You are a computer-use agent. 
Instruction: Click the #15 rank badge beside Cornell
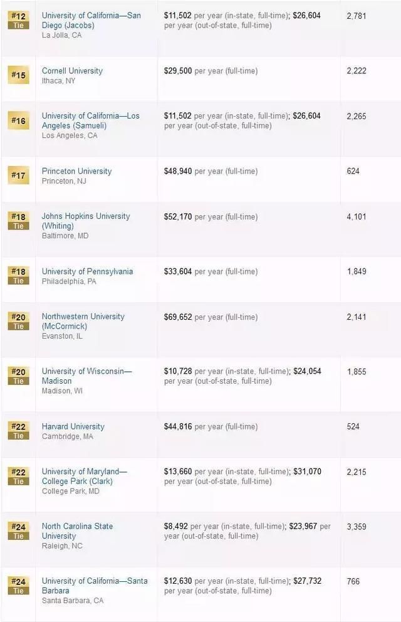point(18,75)
